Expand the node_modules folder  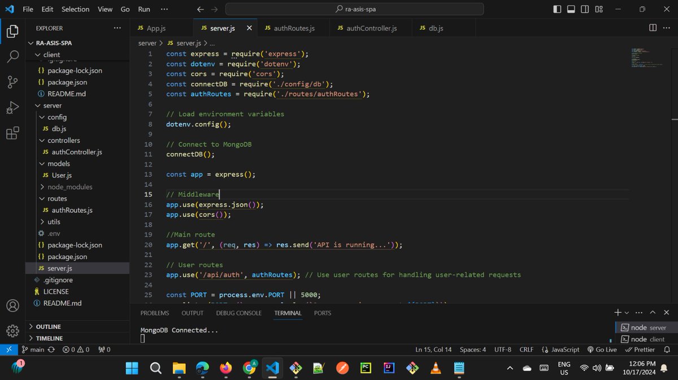(77, 187)
